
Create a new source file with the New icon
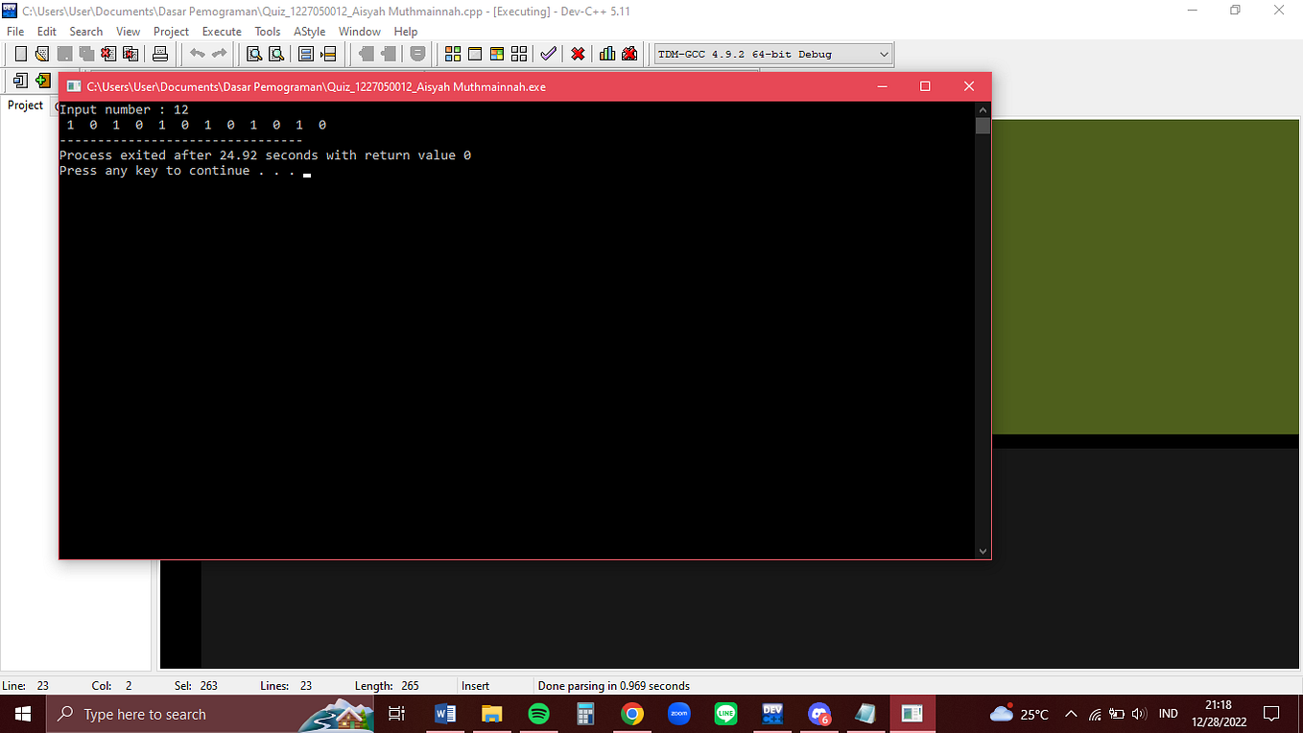tap(20, 54)
